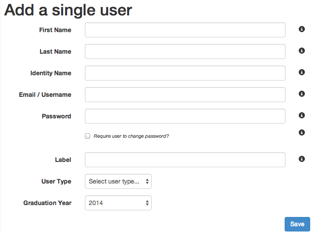Open the Select user type dropdown

pyautogui.click(x=118, y=181)
